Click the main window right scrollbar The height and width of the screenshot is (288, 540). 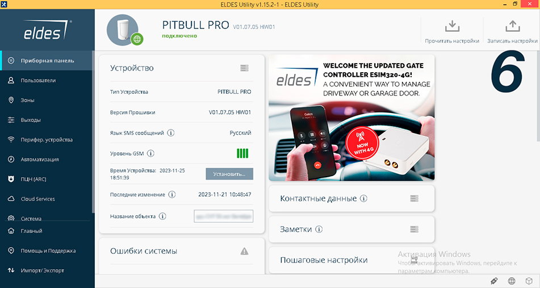tap(538, 96)
